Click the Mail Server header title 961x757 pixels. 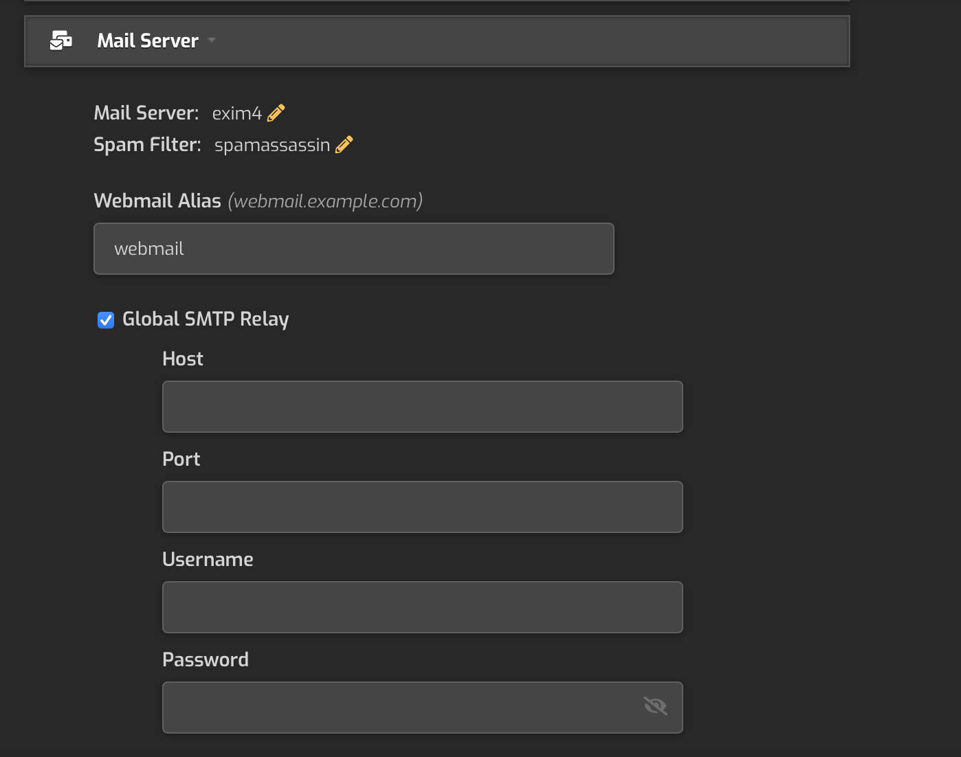coord(148,41)
